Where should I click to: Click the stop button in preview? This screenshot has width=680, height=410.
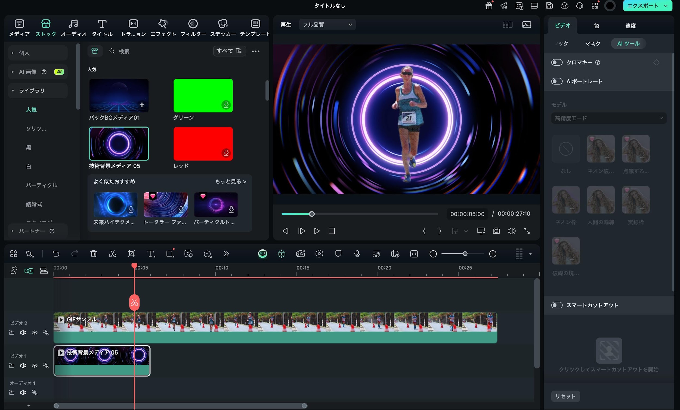332,231
